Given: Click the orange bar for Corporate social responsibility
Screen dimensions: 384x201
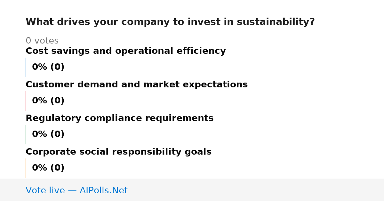Looking at the screenshot, I should pyautogui.click(x=26, y=168).
